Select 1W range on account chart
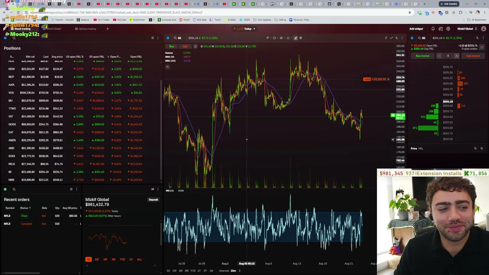The height and width of the screenshot is (275, 489). pyautogui.click(x=97, y=259)
